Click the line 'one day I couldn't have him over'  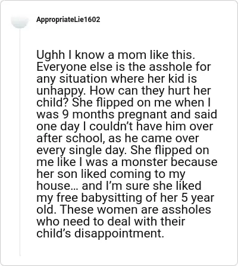[x=124, y=126]
